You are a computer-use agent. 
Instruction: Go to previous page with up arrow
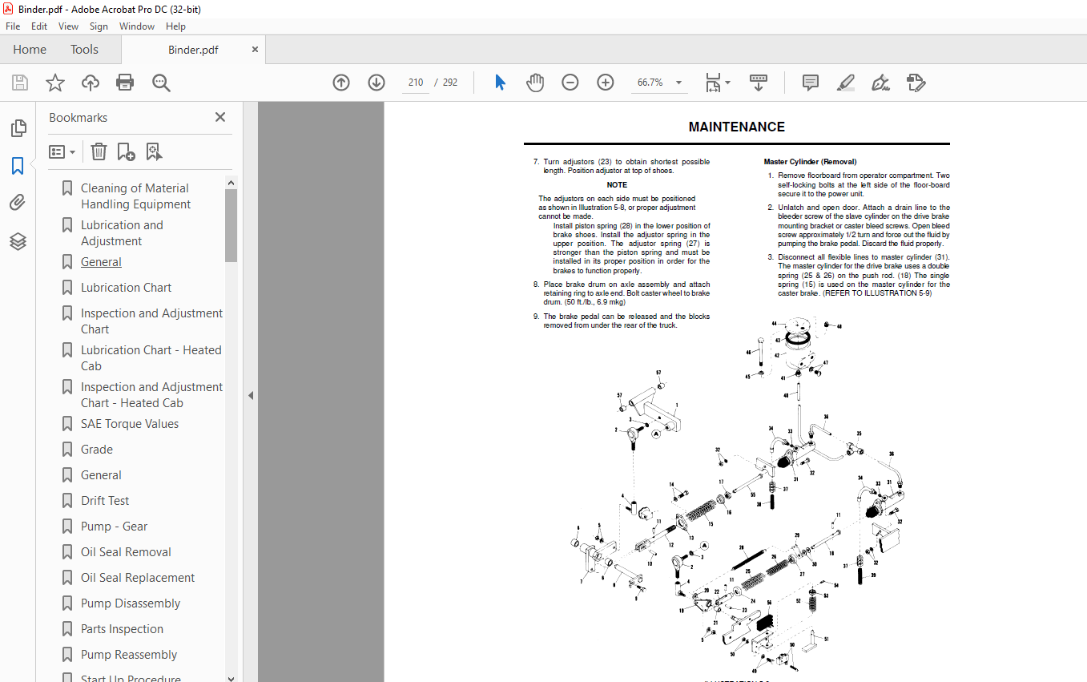341,83
